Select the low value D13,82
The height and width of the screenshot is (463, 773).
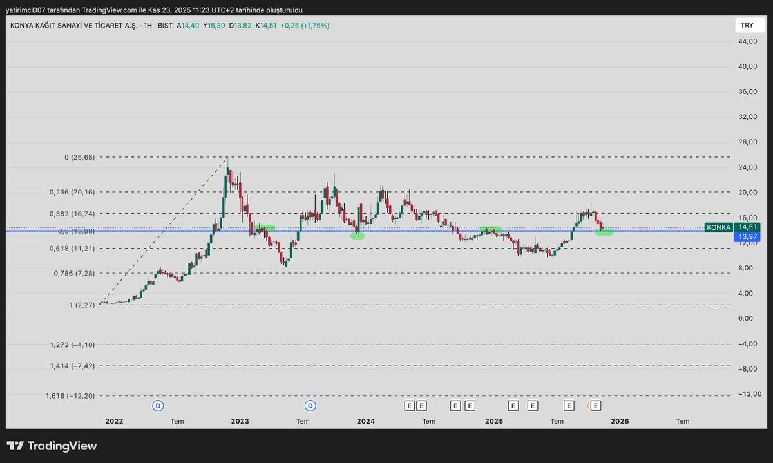point(240,26)
